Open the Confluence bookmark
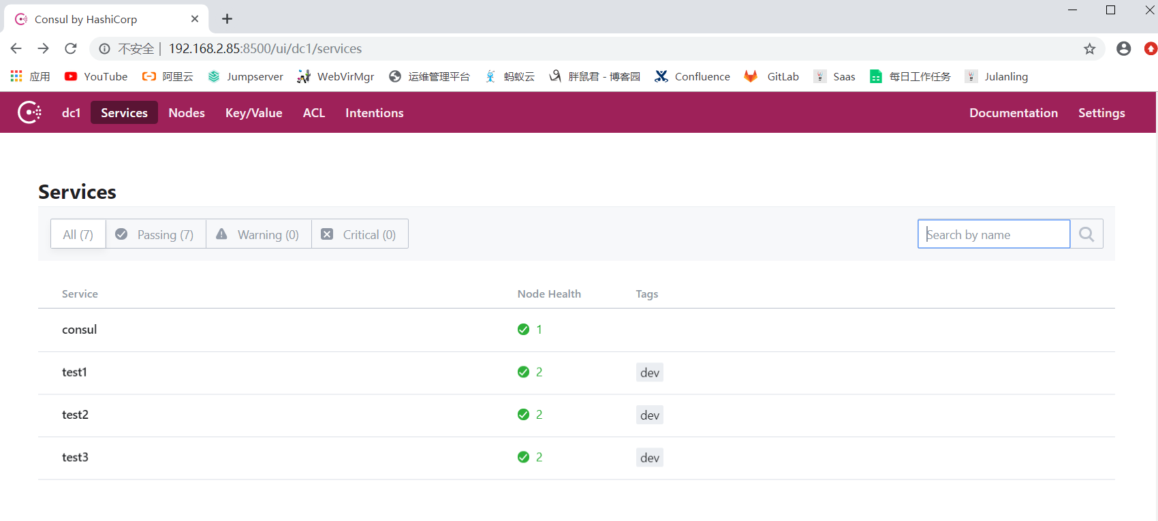The image size is (1158, 521). tap(693, 76)
